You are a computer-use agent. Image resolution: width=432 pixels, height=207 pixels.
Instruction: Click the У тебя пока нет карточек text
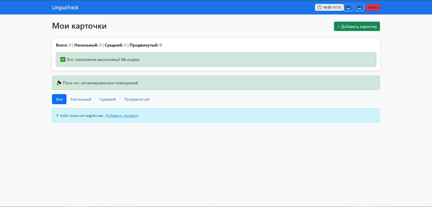[80, 116]
